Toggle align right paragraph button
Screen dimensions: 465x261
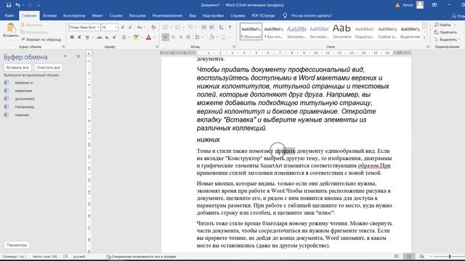[x=181, y=37]
